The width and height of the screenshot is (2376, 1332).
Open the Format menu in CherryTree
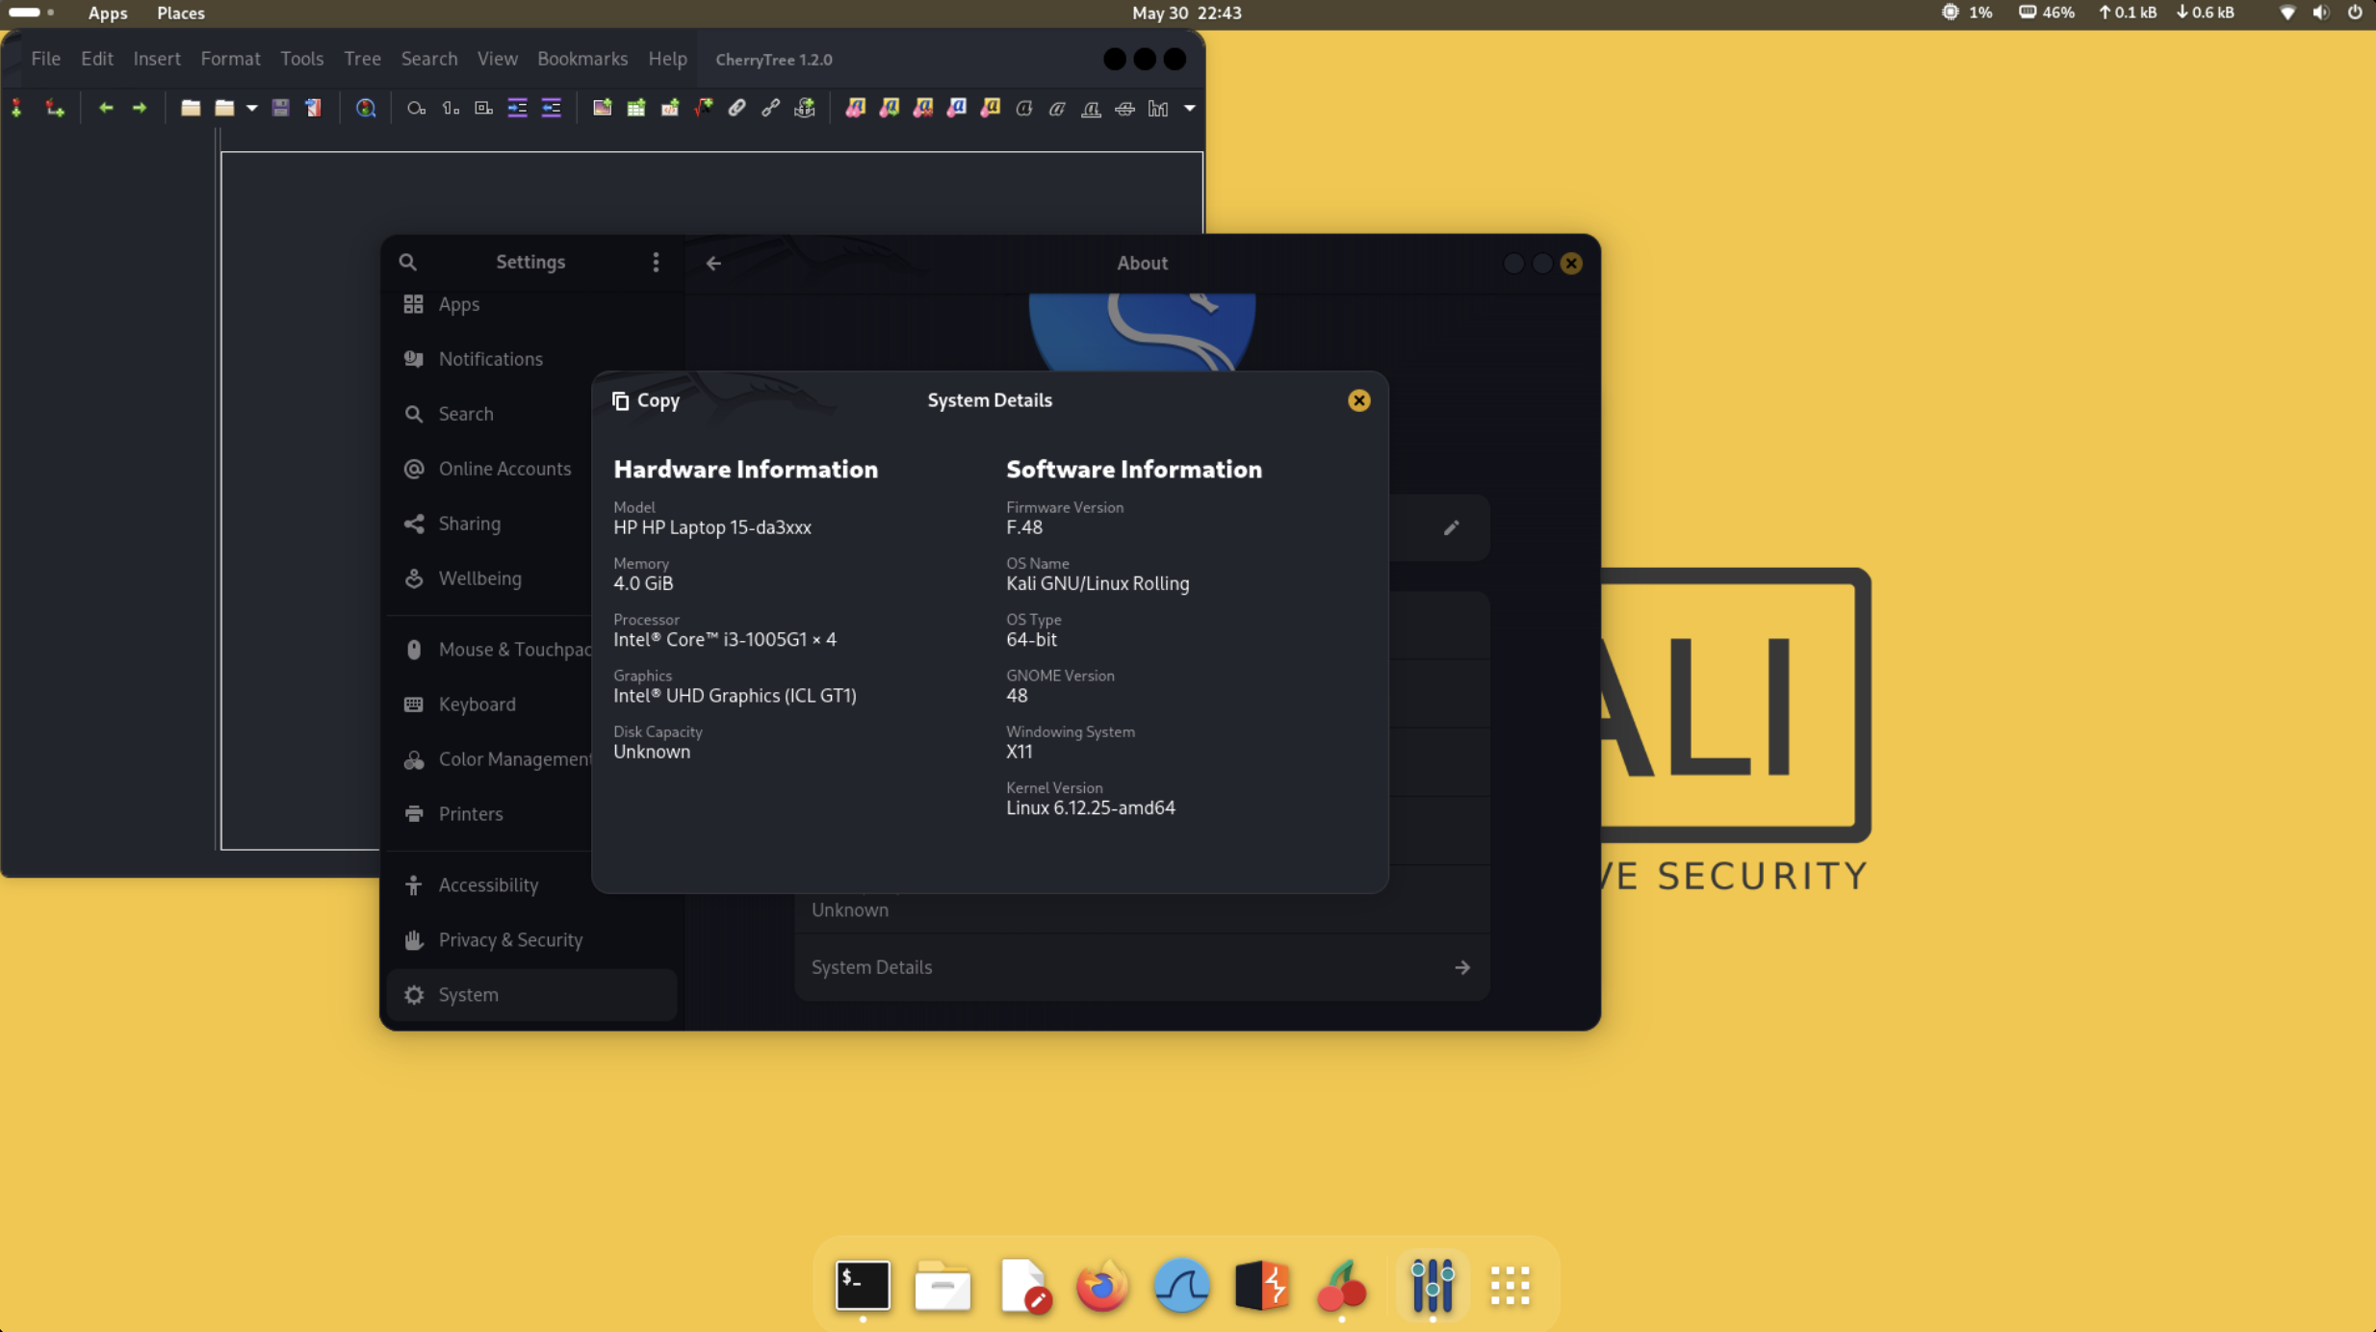pos(230,59)
